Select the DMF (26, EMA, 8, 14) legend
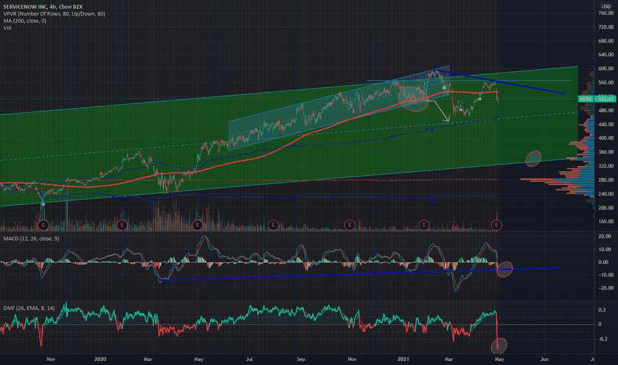618x365 pixels. pyautogui.click(x=29, y=308)
